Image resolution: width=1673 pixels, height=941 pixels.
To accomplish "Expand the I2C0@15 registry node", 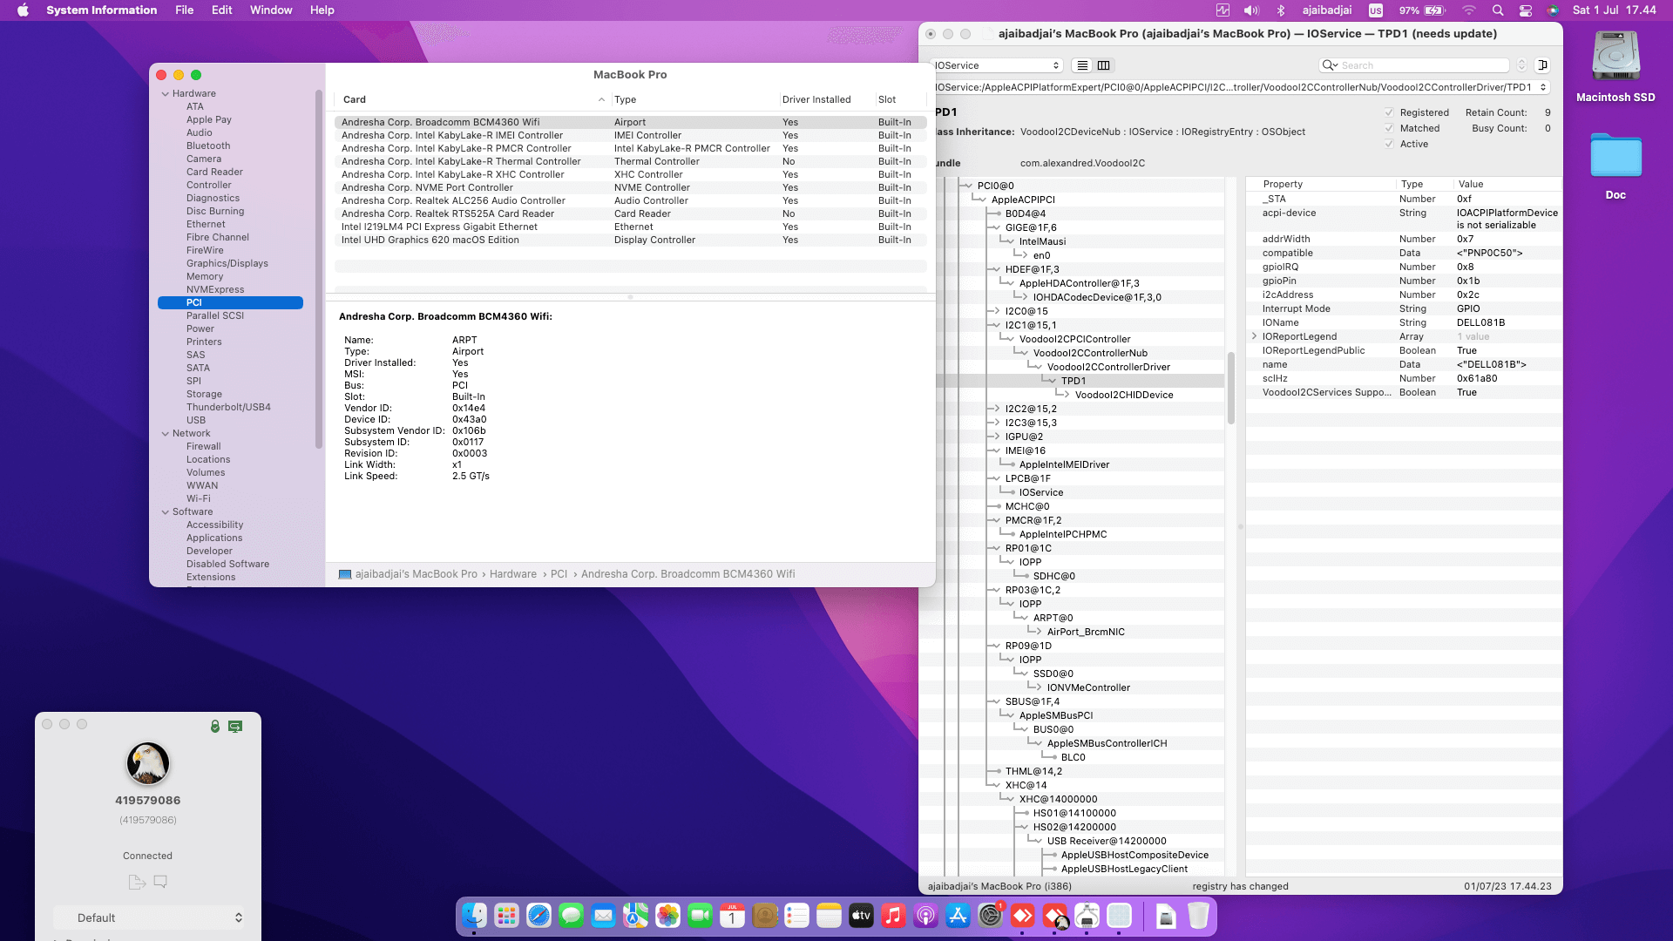I will (x=995, y=311).
